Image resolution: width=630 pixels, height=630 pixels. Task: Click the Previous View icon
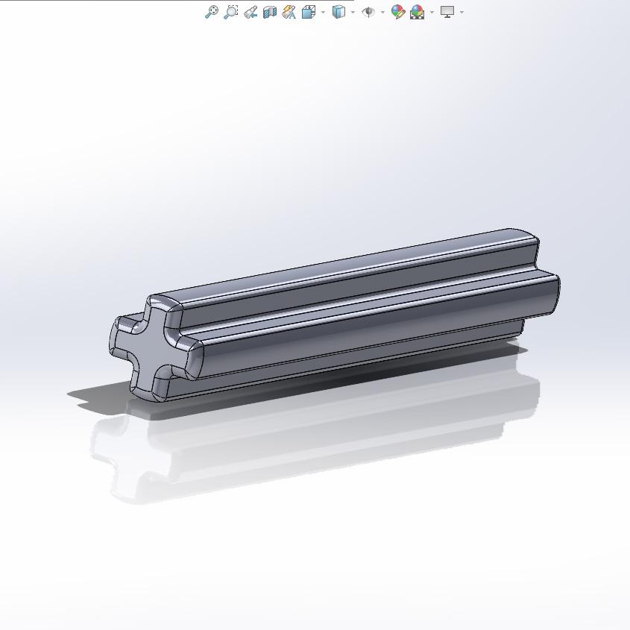(x=251, y=12)
